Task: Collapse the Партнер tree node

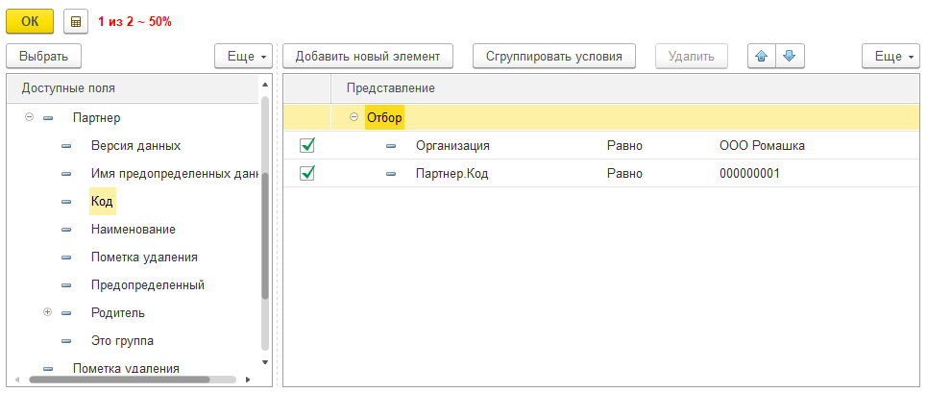Action: point(29,117)
